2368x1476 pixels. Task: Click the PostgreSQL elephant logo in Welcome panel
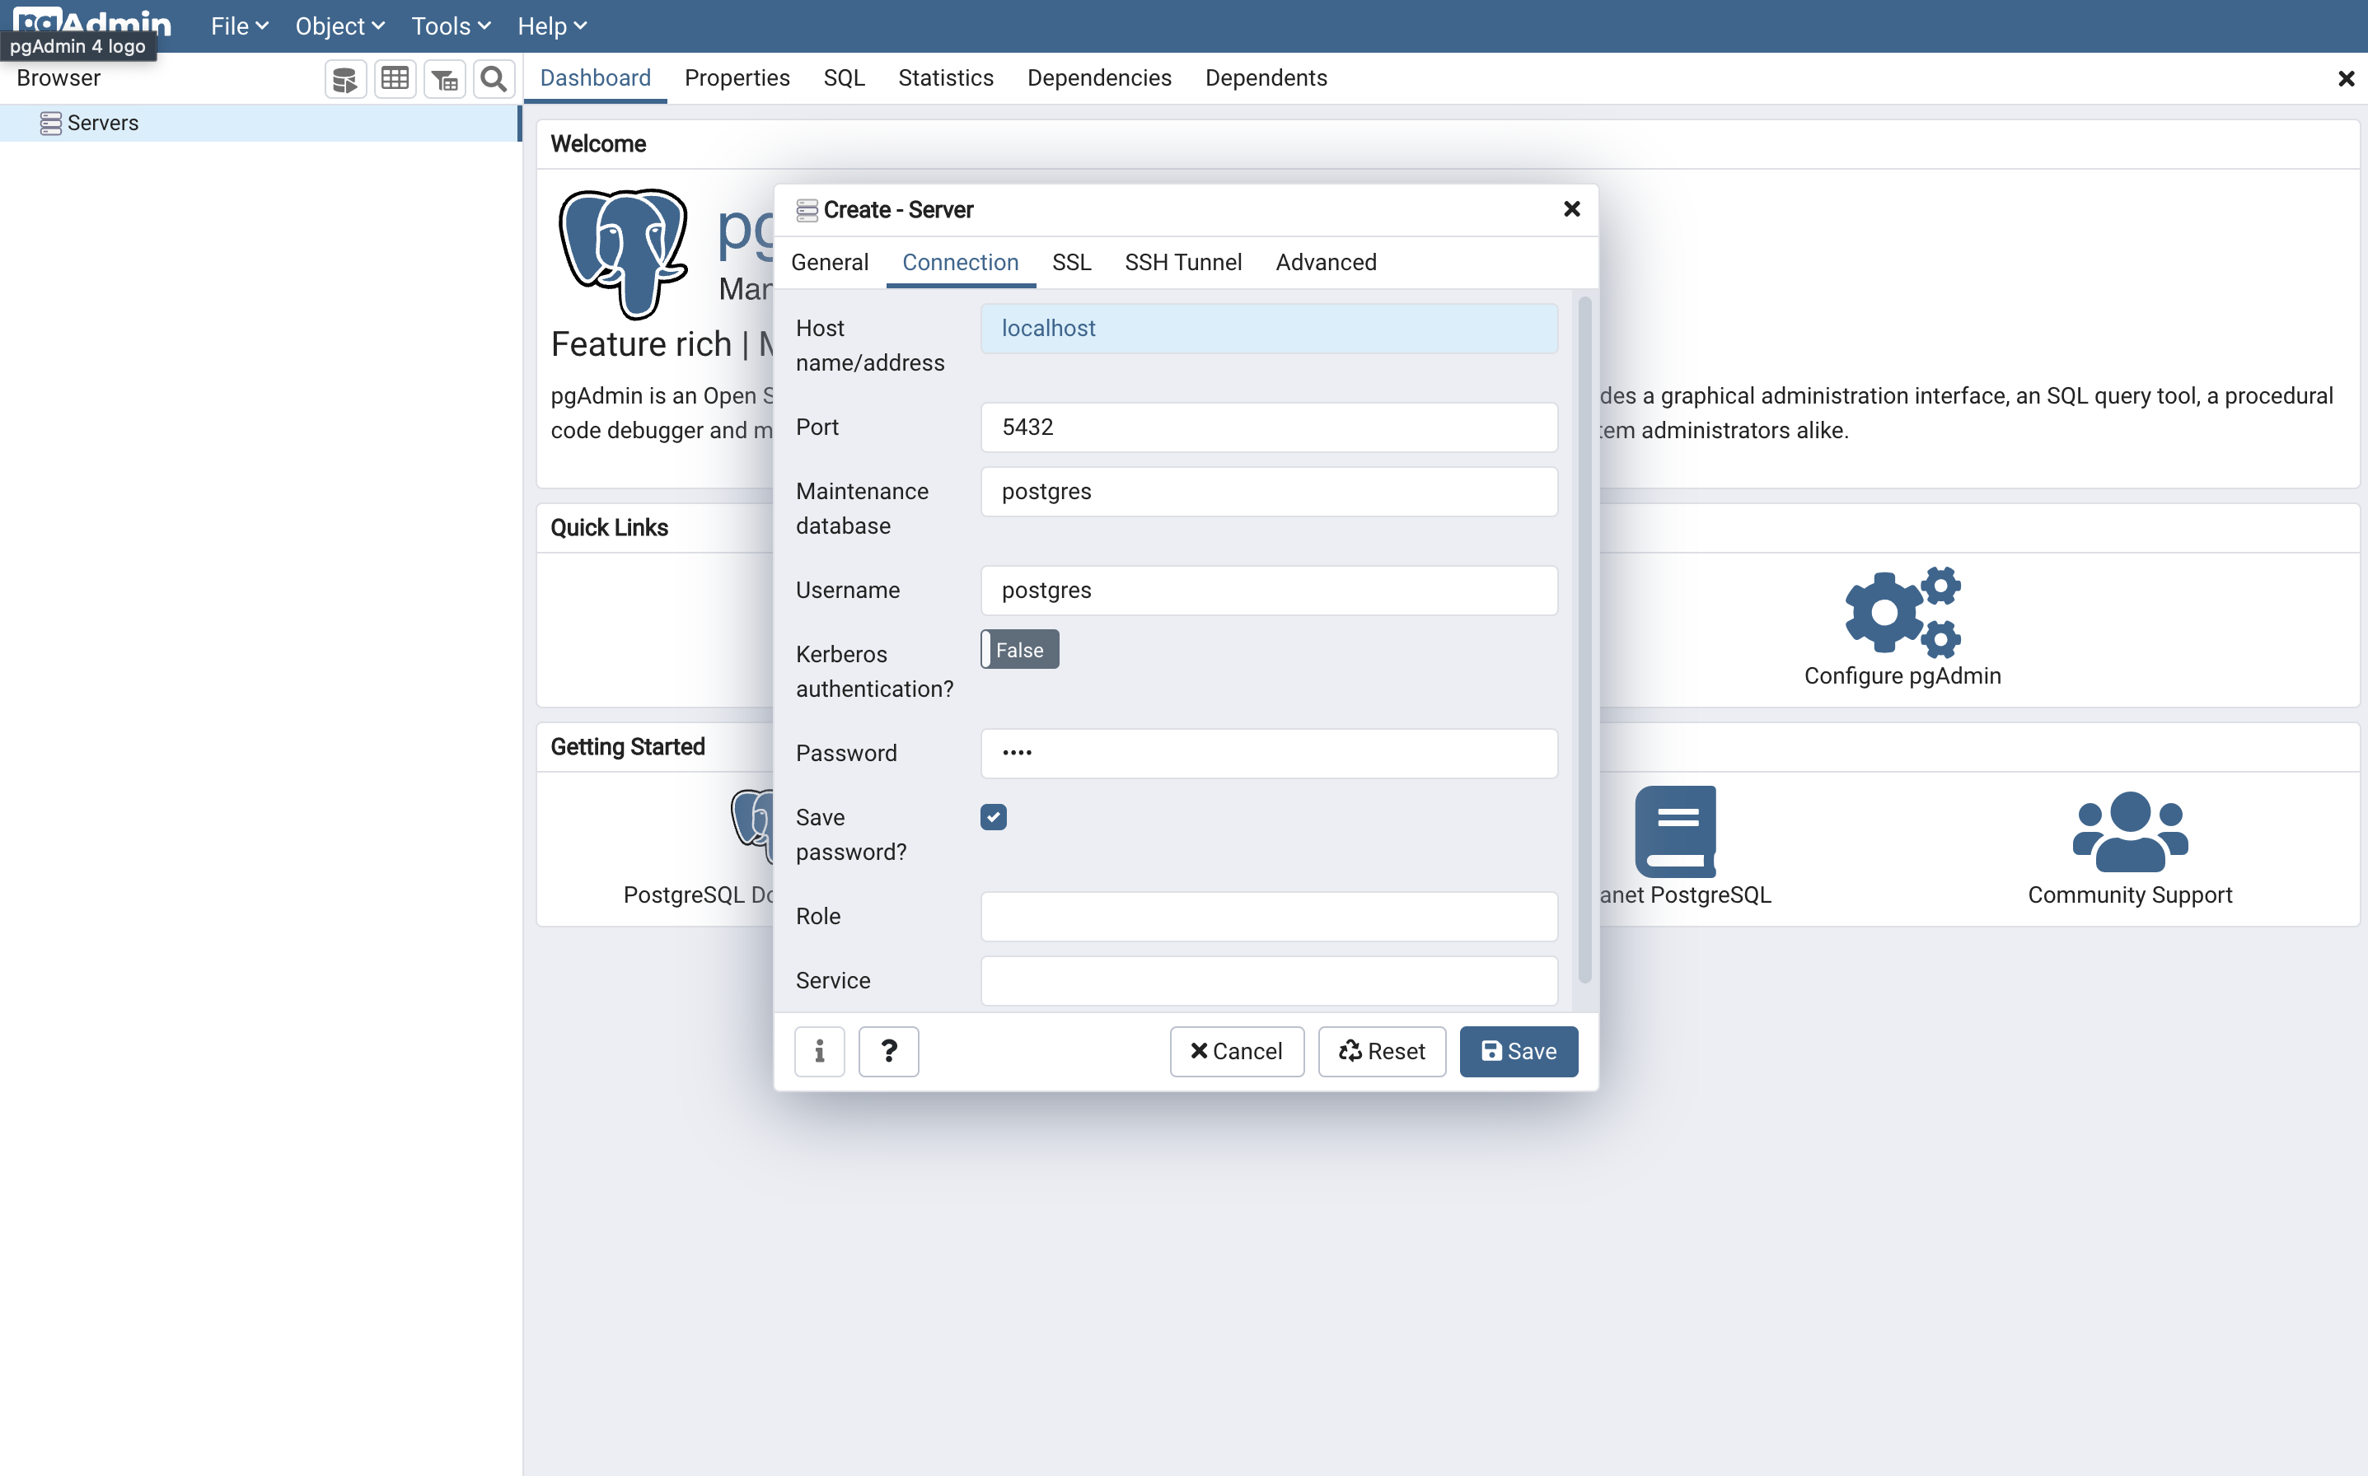pyautogui.click(x=623, y=254)
